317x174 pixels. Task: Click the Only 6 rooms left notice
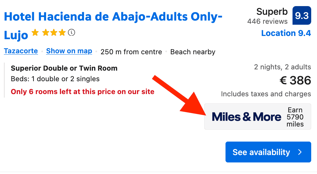click(82, 92)
